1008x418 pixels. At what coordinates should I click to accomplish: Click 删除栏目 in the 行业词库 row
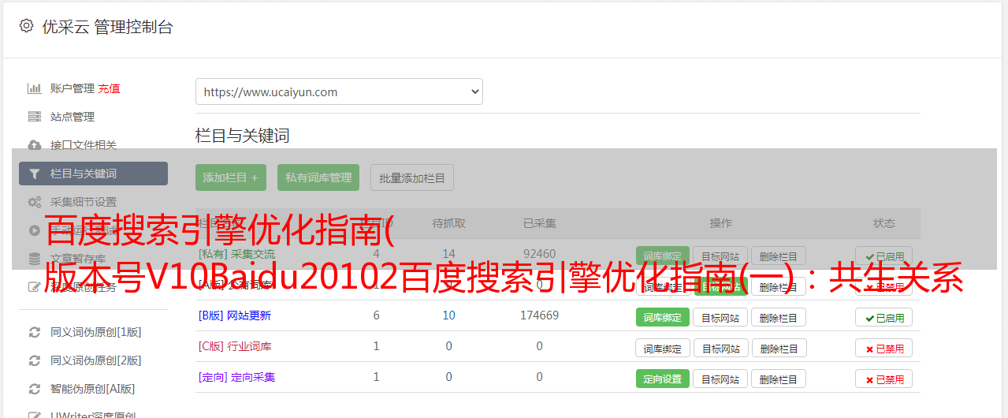[779, 349]
